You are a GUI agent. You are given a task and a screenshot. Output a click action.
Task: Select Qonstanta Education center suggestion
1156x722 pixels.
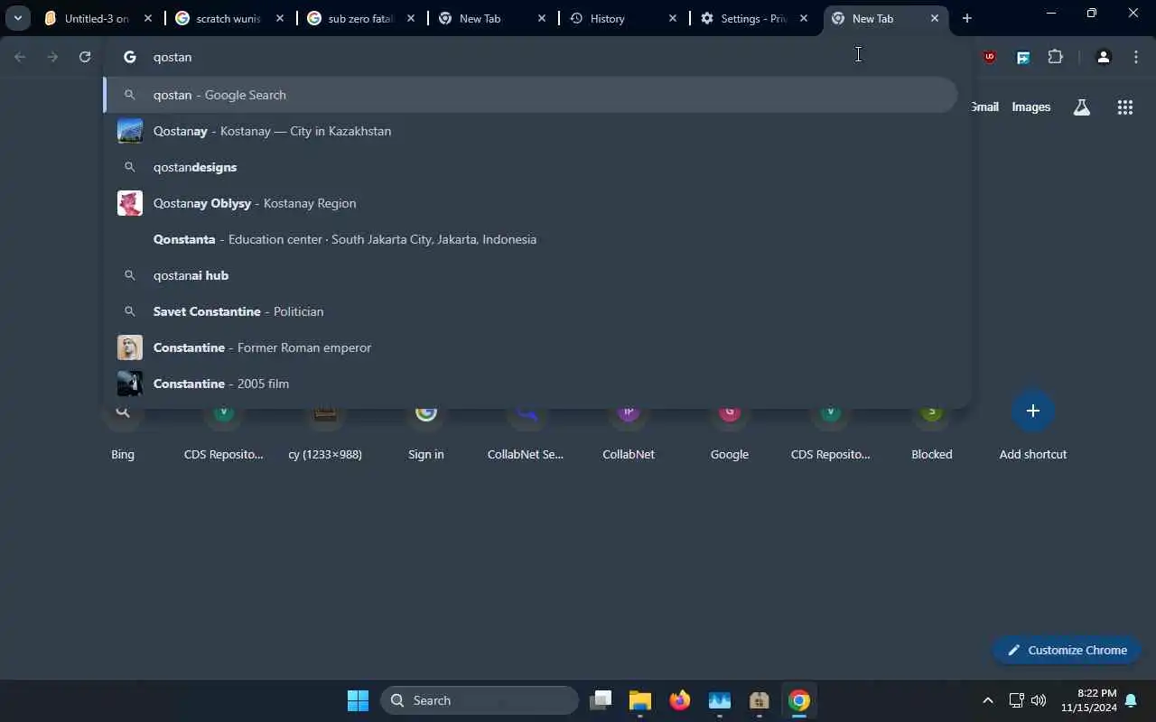[x=530, y=239]
